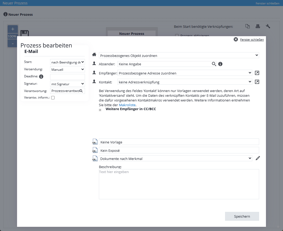Open the Versendung dropdown set to Manuell
Image resolution: width=283 pixels, height=231 pixels.
[67, 69]
